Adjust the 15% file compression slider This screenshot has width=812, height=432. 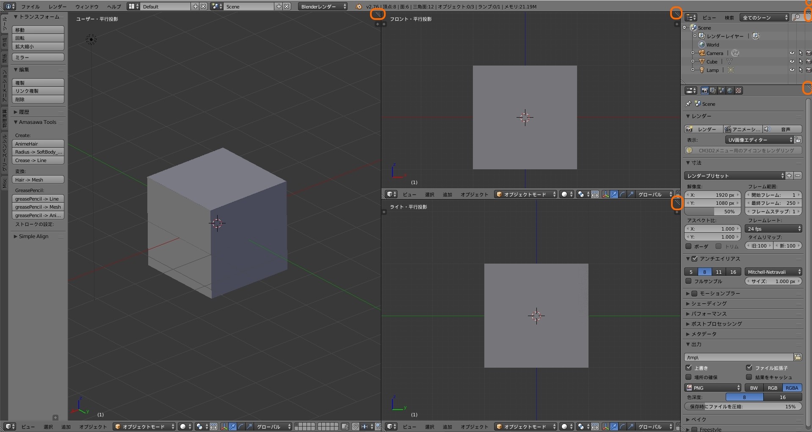[x=743, y=406]
